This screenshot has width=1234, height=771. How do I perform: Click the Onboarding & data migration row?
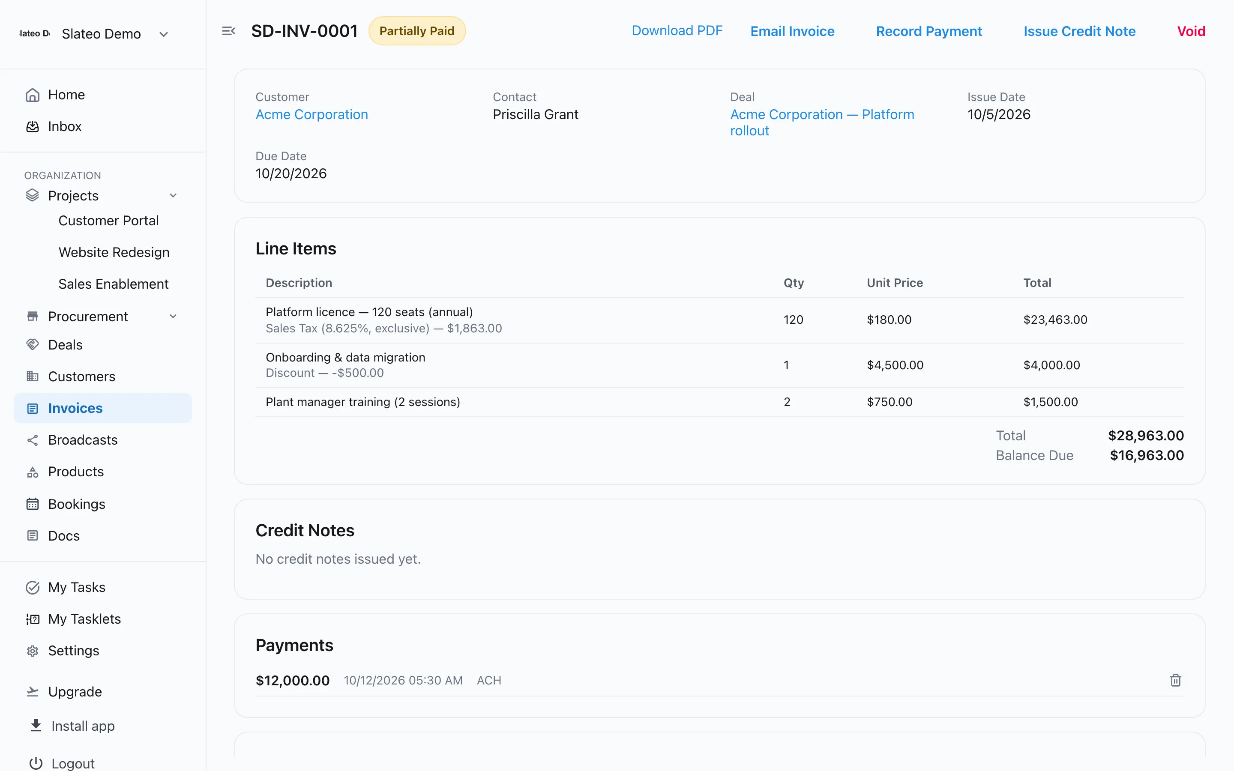[x=719, y=365]
